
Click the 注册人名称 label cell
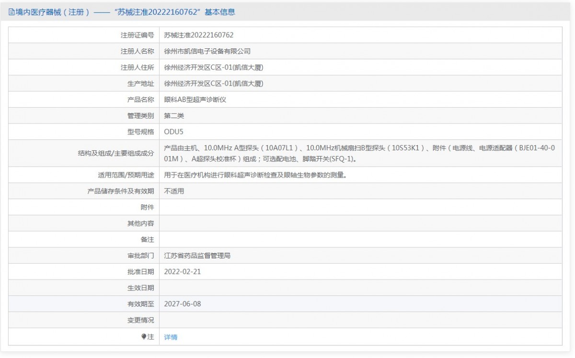[x=138, y=51]
